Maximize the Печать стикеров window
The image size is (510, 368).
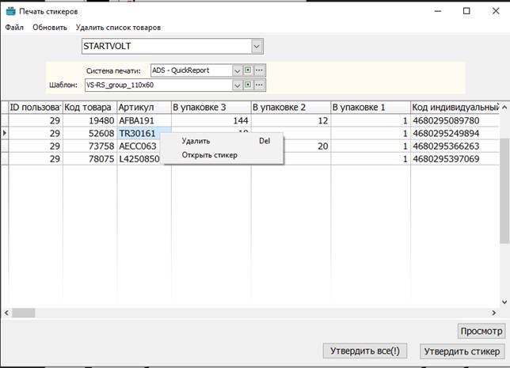[x=466, y=11]
